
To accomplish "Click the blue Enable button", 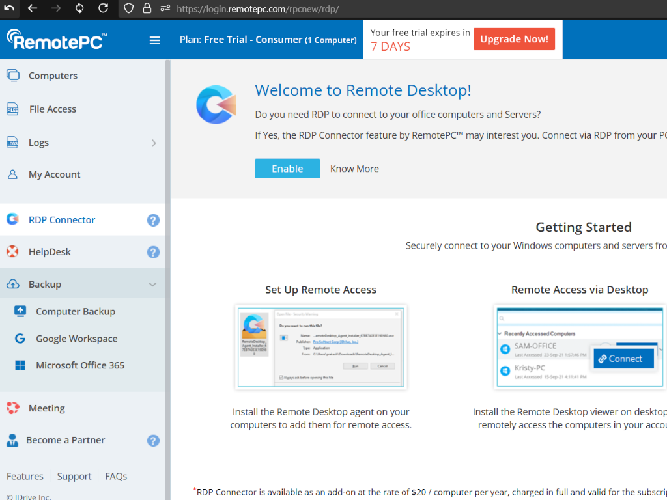I will click(x=287, y=169).
